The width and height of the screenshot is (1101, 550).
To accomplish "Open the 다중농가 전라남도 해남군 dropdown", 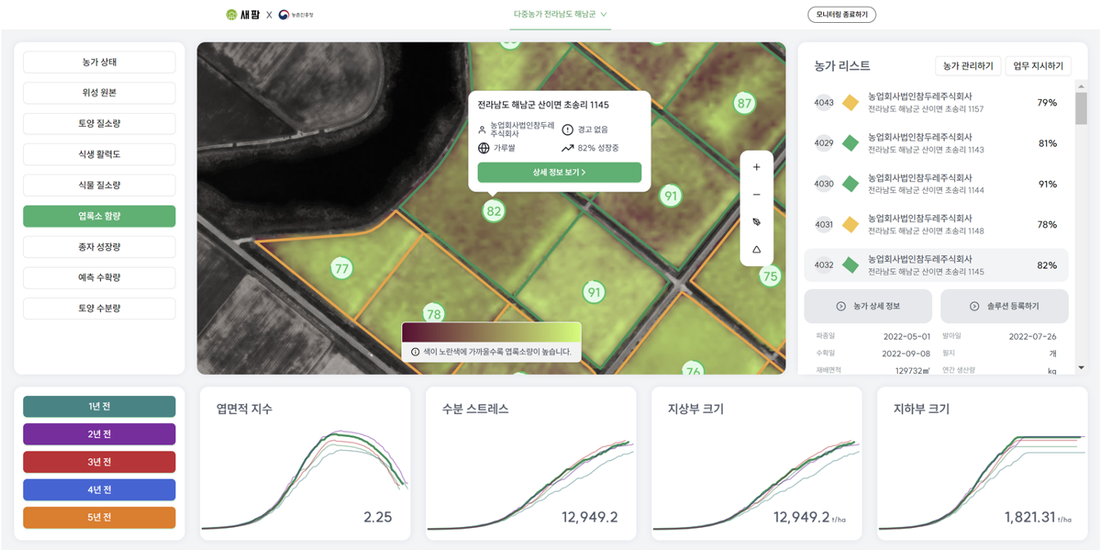I will pyautogui.click(x=560, y=15).
